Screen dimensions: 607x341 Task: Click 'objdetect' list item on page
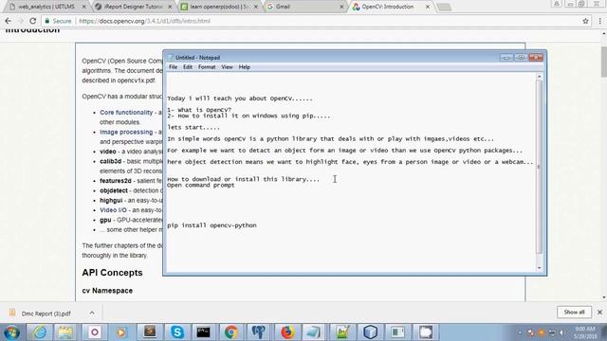114,190
